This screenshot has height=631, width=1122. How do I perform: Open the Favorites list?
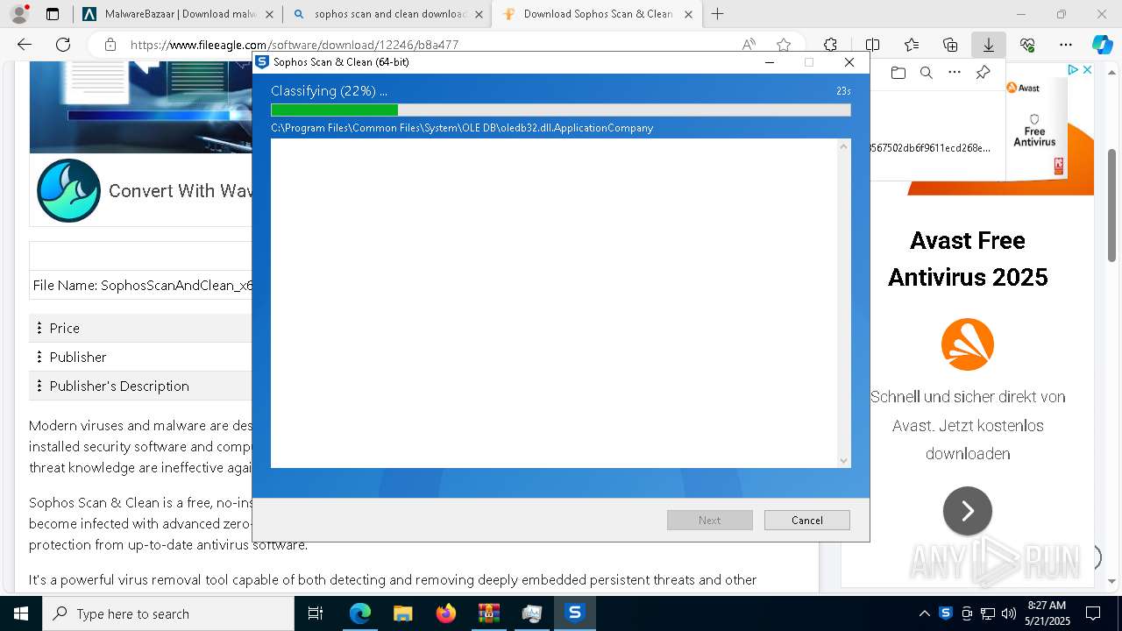click(912, 45)
